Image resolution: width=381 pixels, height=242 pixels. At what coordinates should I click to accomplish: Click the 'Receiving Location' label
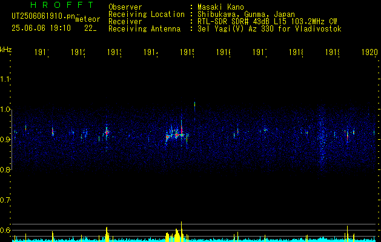(x=147, y=15)
